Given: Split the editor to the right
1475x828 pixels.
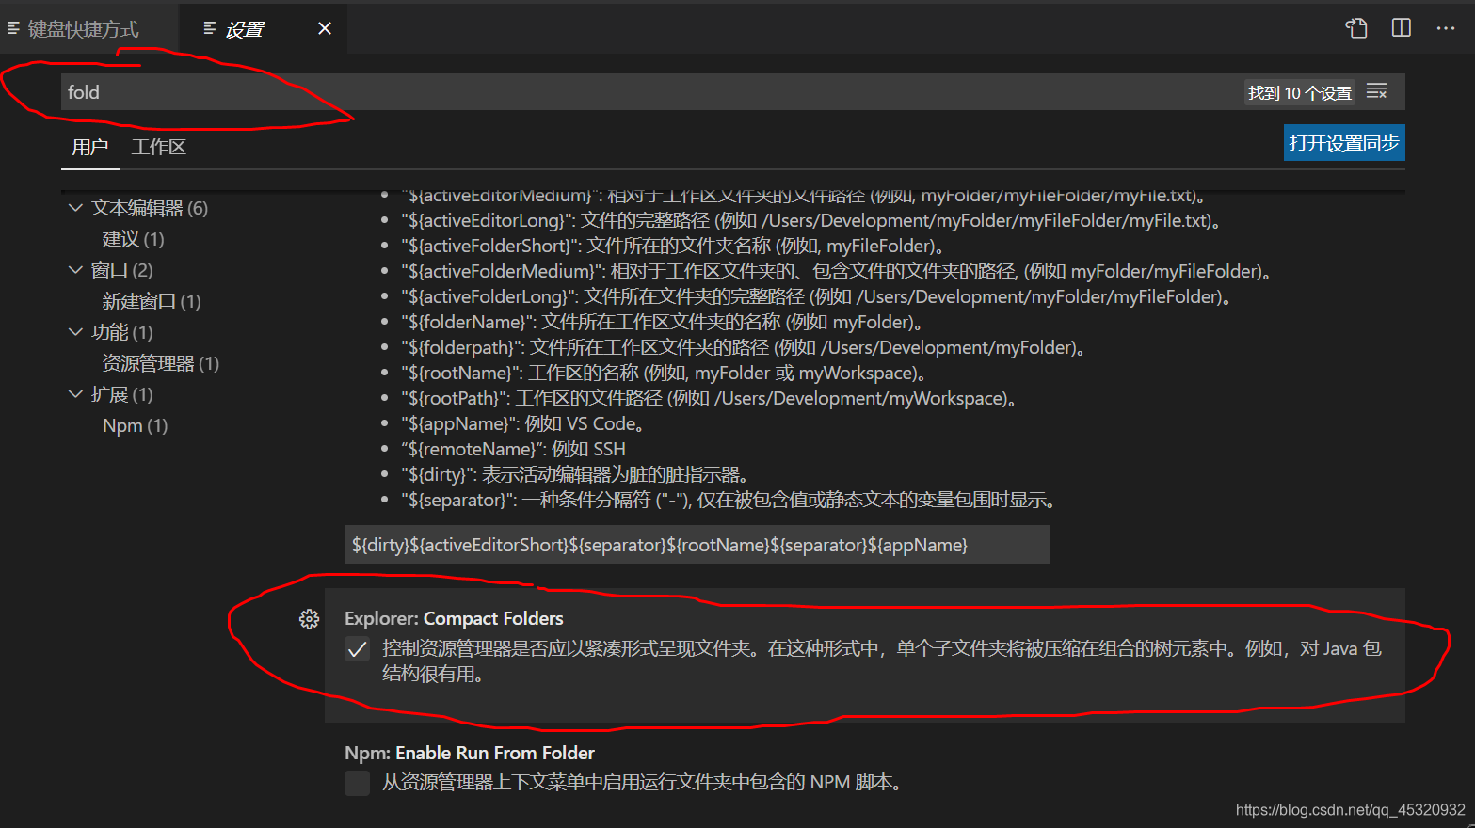Looking at the screenshot, I should pyautogui.click(x=1402, y=28).
